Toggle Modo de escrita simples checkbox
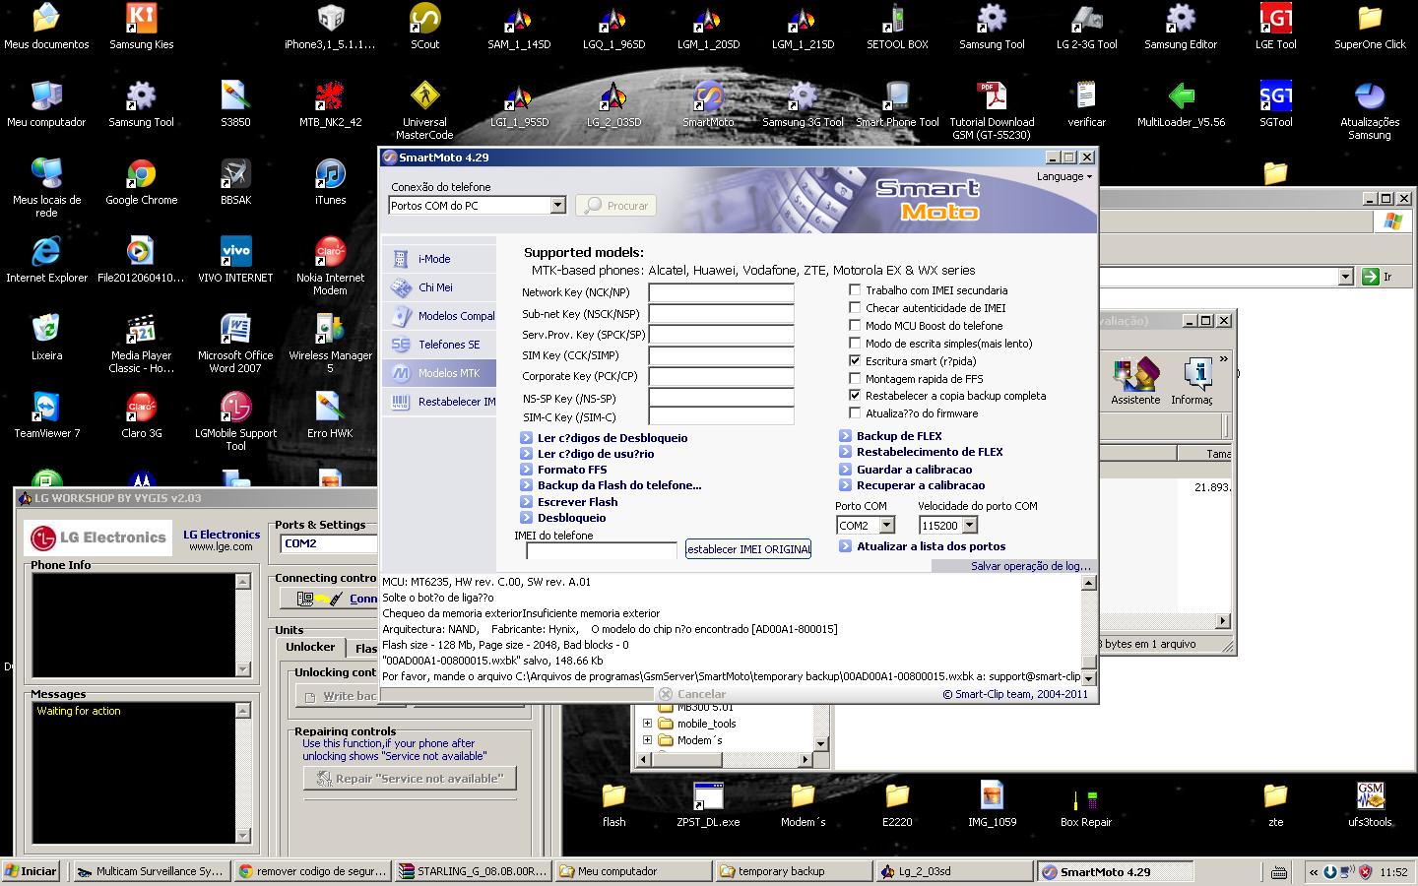Image resolution: width=1418 pixels, height=886 pixels. [x=855, y=344]
